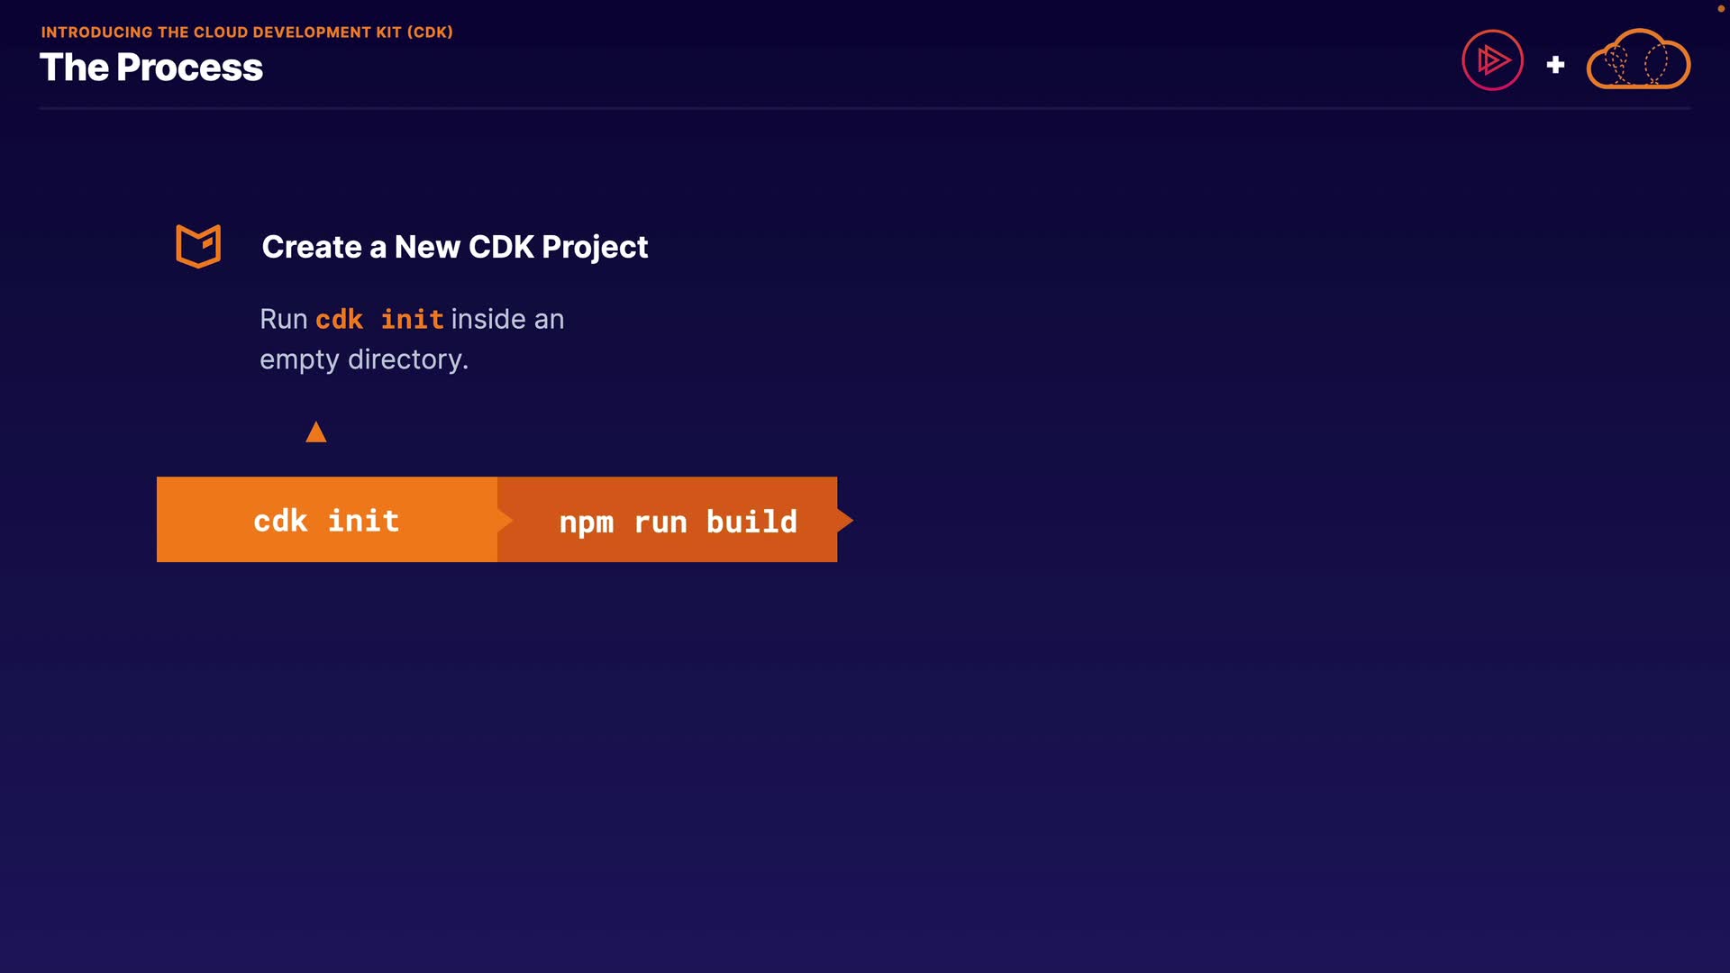Click the word Run in the description
The width and height of the screenshot is (1730, 973).
pyautogui.click(x=283, y=319)
